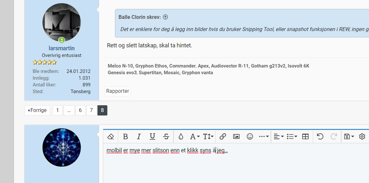Screen dimensions: 369x183
Task: Open the text color droplet picker
Action: (x=181, y=136)
